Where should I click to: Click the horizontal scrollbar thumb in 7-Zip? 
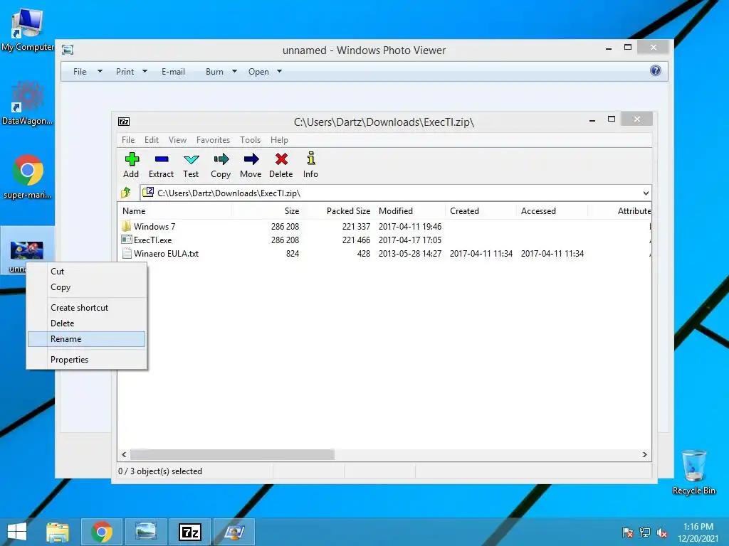[x=232, y=454]
